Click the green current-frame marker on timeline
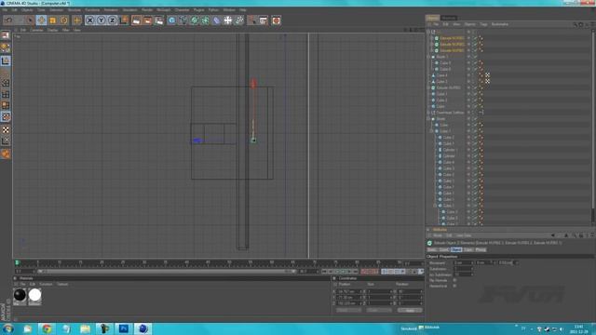This screenshot has width=596, height=335. [17, 262]
